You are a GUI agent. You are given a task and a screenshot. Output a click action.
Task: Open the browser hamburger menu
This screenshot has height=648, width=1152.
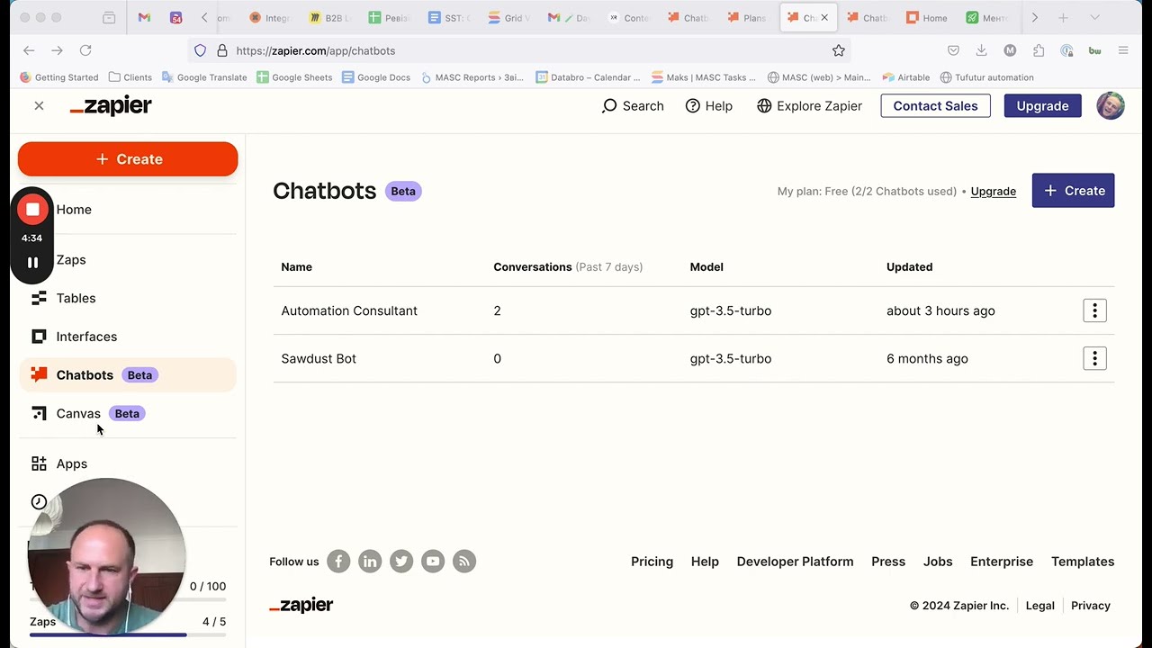click(1123, 50)
